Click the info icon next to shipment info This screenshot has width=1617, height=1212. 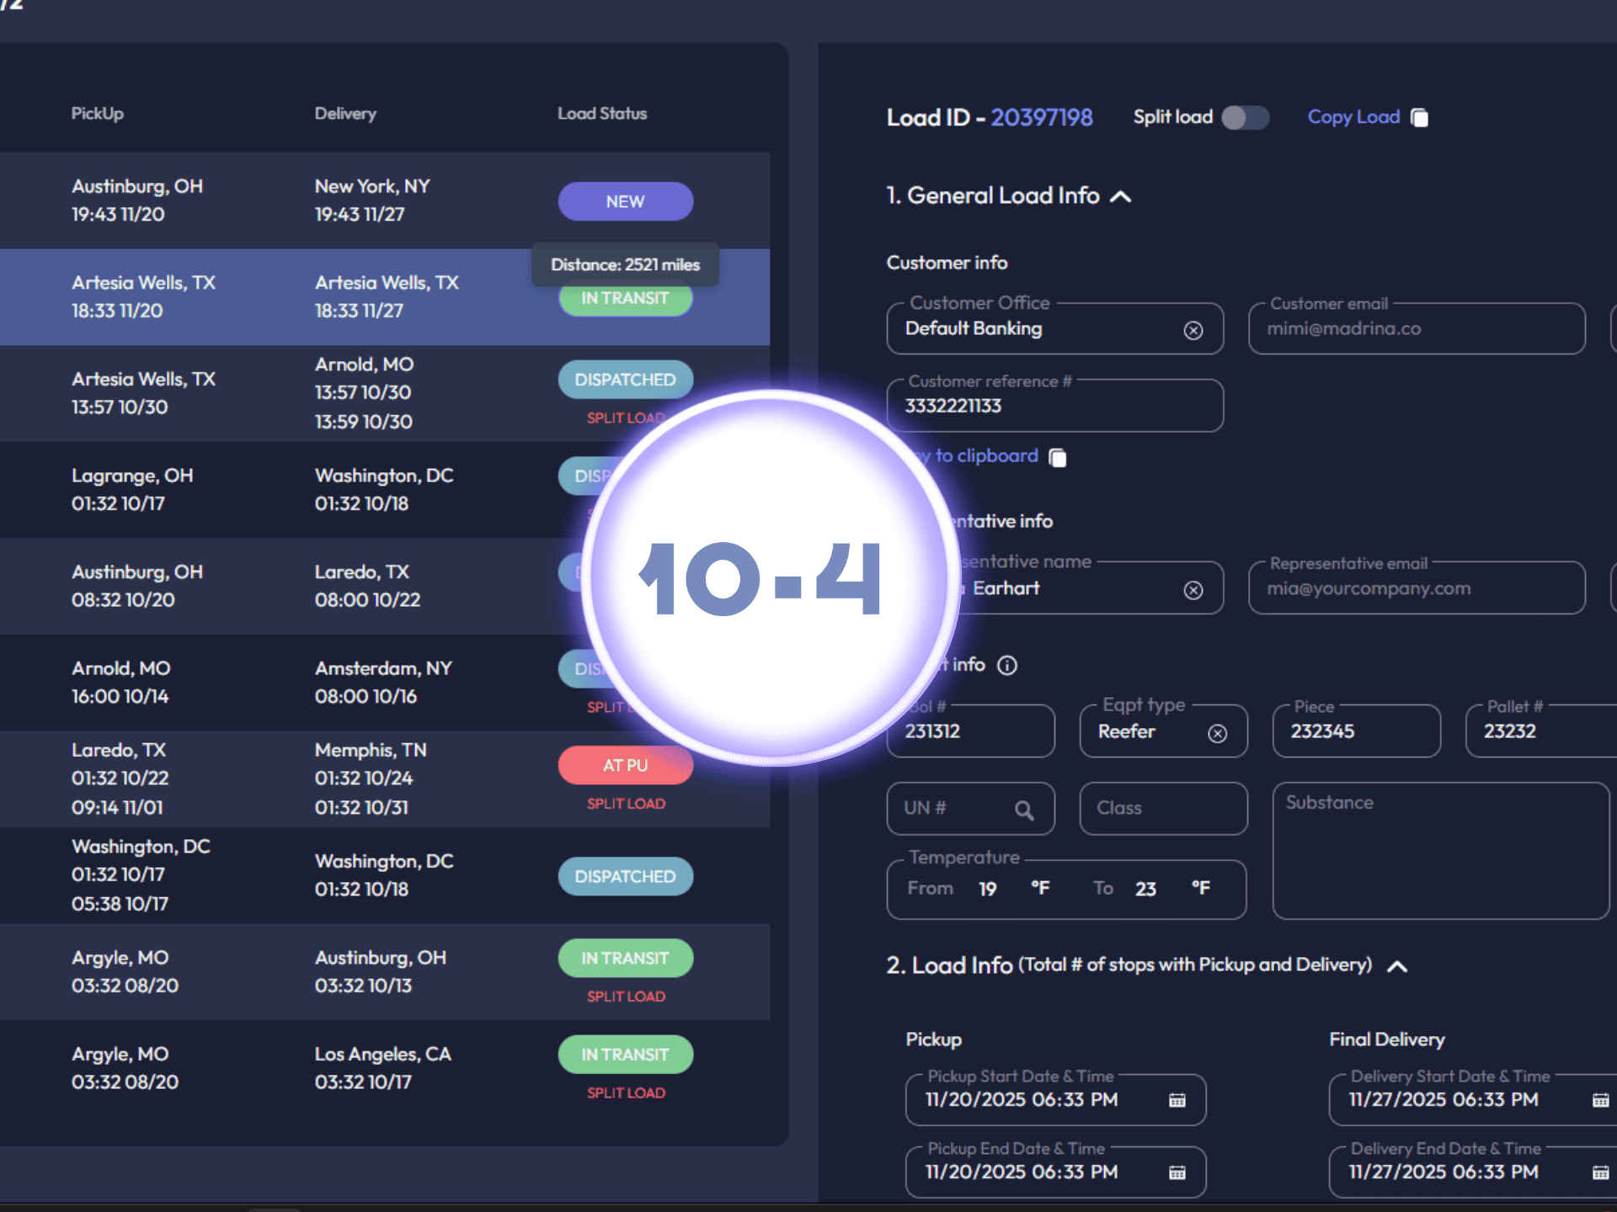pos(1008,665)
